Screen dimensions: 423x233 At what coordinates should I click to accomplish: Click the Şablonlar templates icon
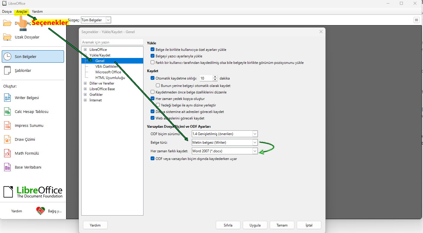pos(7,71)
